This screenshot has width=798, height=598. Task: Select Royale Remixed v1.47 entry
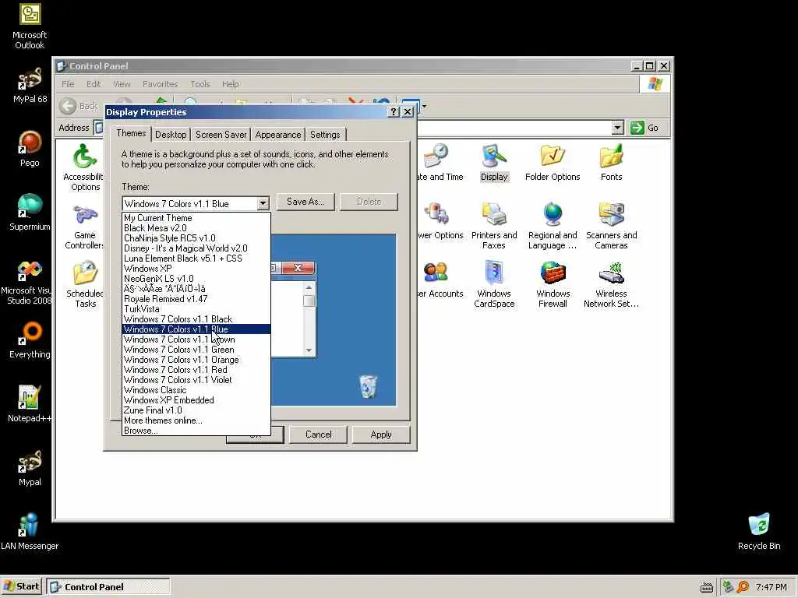[x=196, y=299]
